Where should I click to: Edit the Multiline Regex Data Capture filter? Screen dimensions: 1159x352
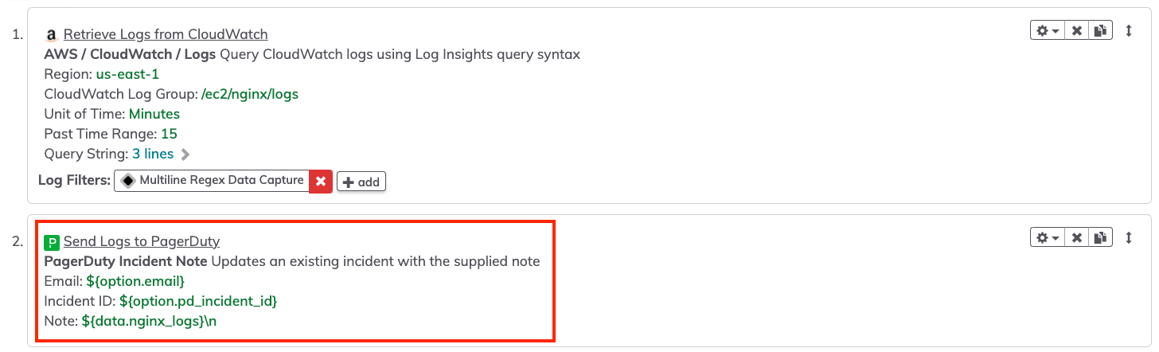[212, 181]
